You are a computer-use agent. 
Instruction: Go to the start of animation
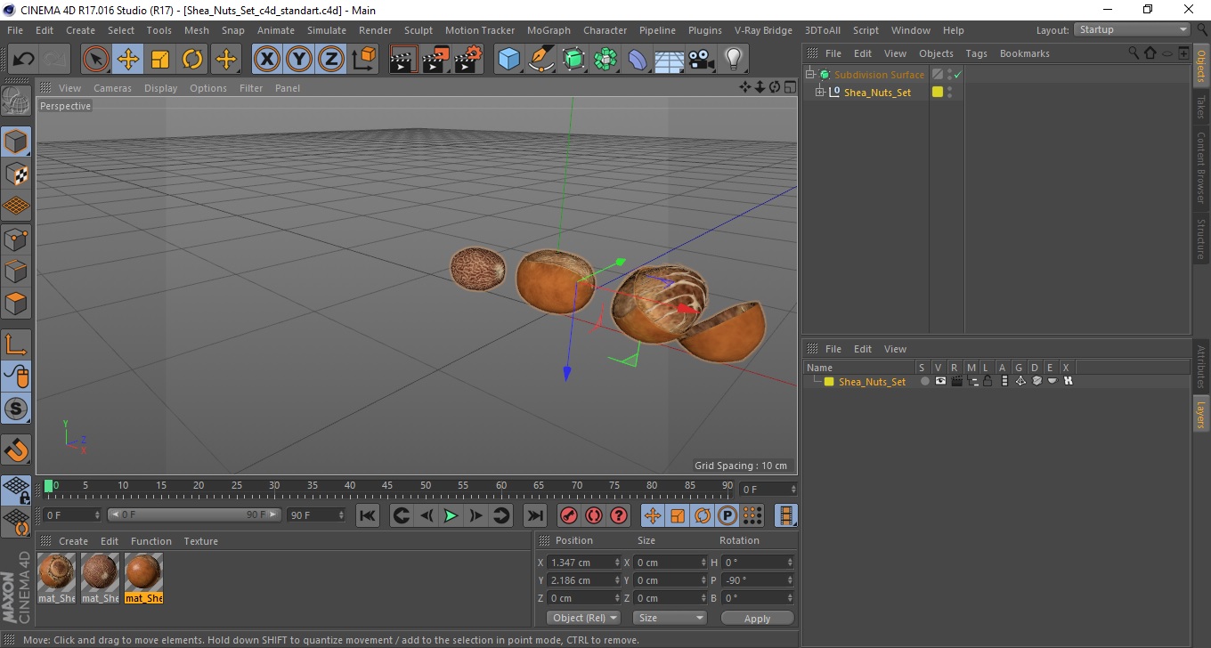pyautogui.click(x=367, y=515)
